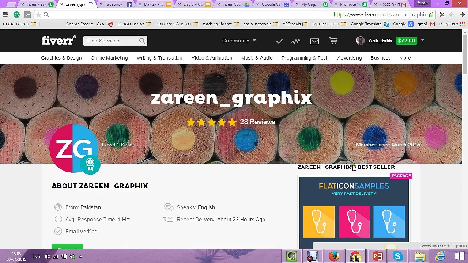Click the browser back arrow

coord(452,15)
